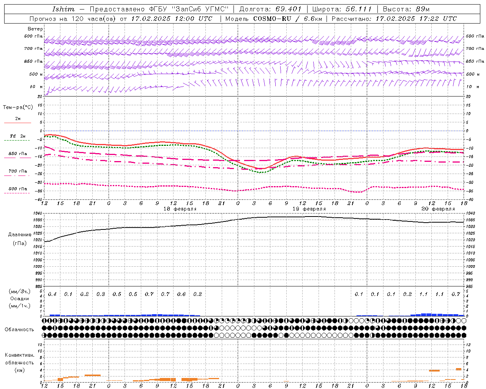Click the model name "COSMO-RU / 6.6км"
The width and height of the screenshot is (486, 389).
[x=287, y=19]
